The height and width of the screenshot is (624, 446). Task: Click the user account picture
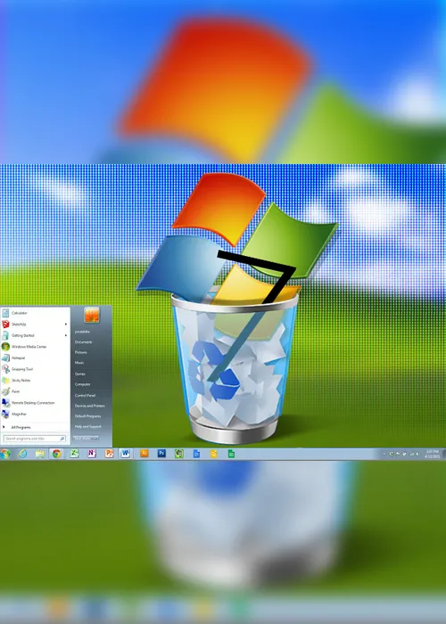pos(92,315)
